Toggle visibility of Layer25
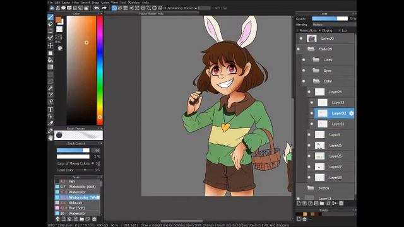 tap(309, 146)
